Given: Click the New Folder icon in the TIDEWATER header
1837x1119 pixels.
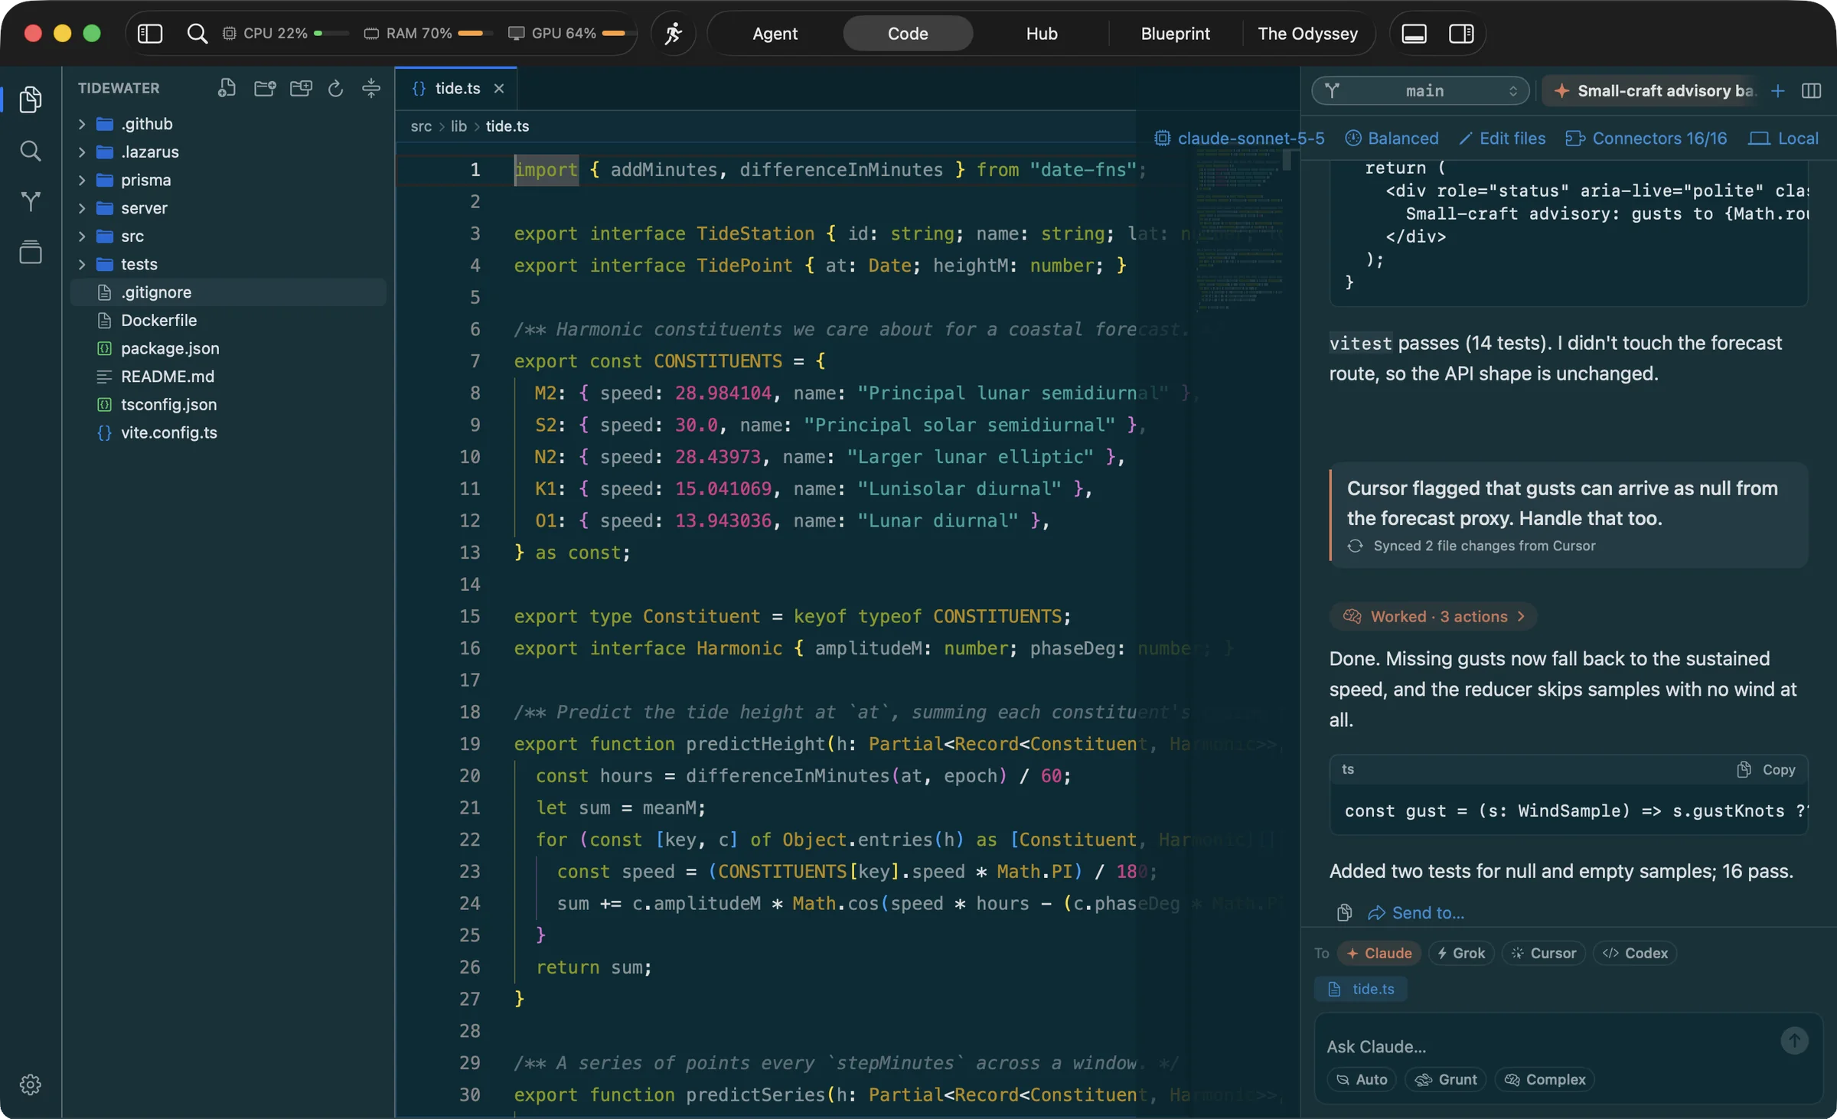Looking at the screenshot, I should click(265, 88).
